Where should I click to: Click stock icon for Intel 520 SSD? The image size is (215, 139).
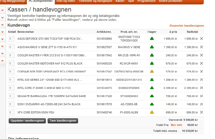coord(152,80)
